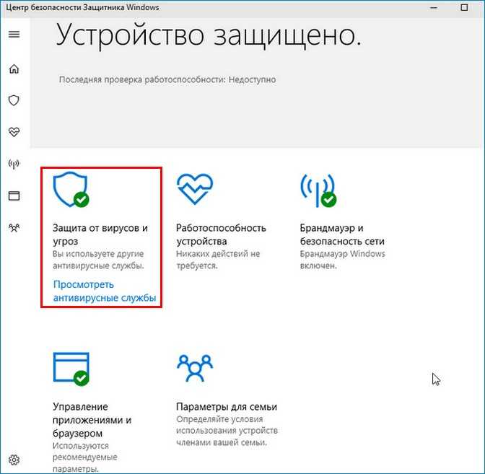Open virus protection via sidebar shield icon

pos(14,100)
